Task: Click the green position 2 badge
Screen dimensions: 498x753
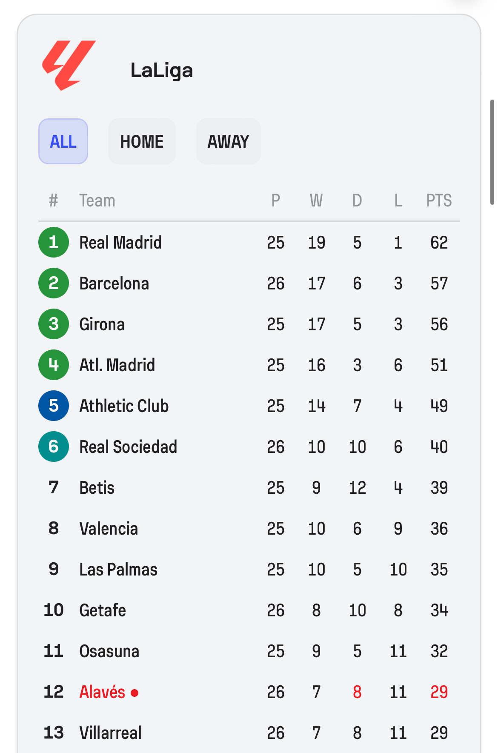Action: [54, 283]
